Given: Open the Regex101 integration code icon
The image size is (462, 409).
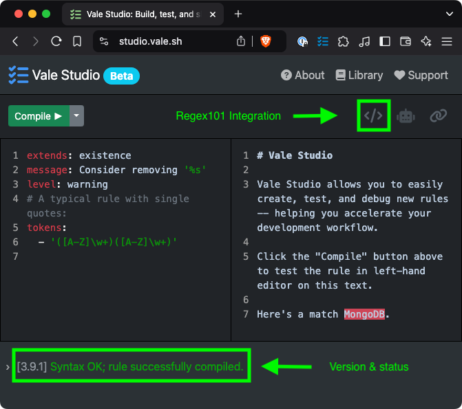Looking at the screenshot, I should [373, 115].
